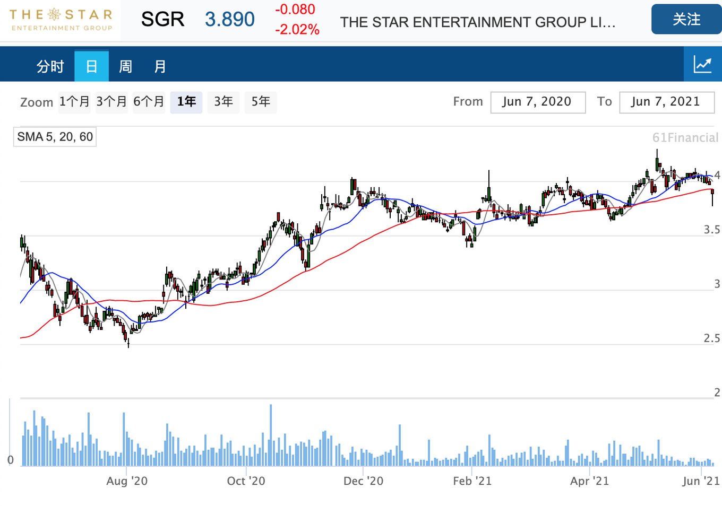The height and width of the screenshot is (506, 722).
Task: Click the -0.080 price change value
Action: 295,10
